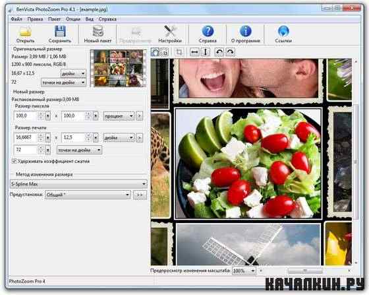Image resolution: width=369 pixels, height=295 pixels.
Task: Click the Сохранить floppy disk icon
Action: [x=60, y=32]
